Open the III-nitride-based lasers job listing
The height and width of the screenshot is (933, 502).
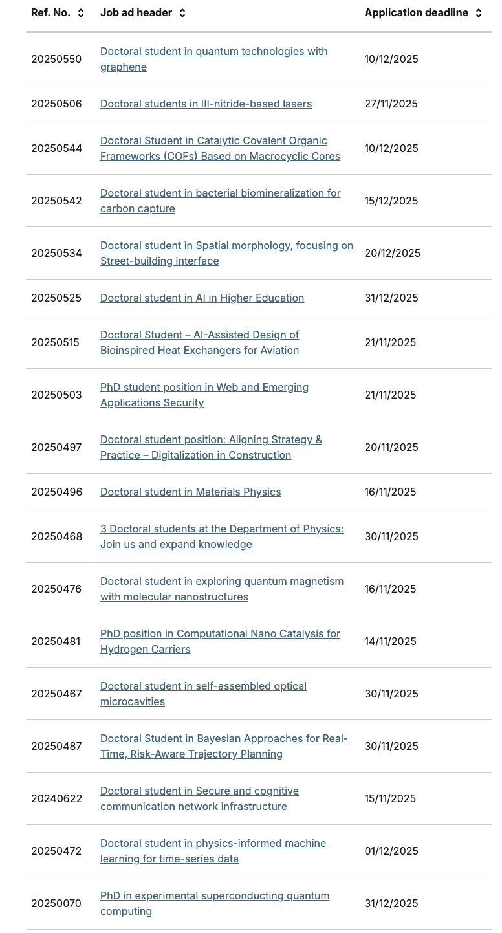[206, 104]
